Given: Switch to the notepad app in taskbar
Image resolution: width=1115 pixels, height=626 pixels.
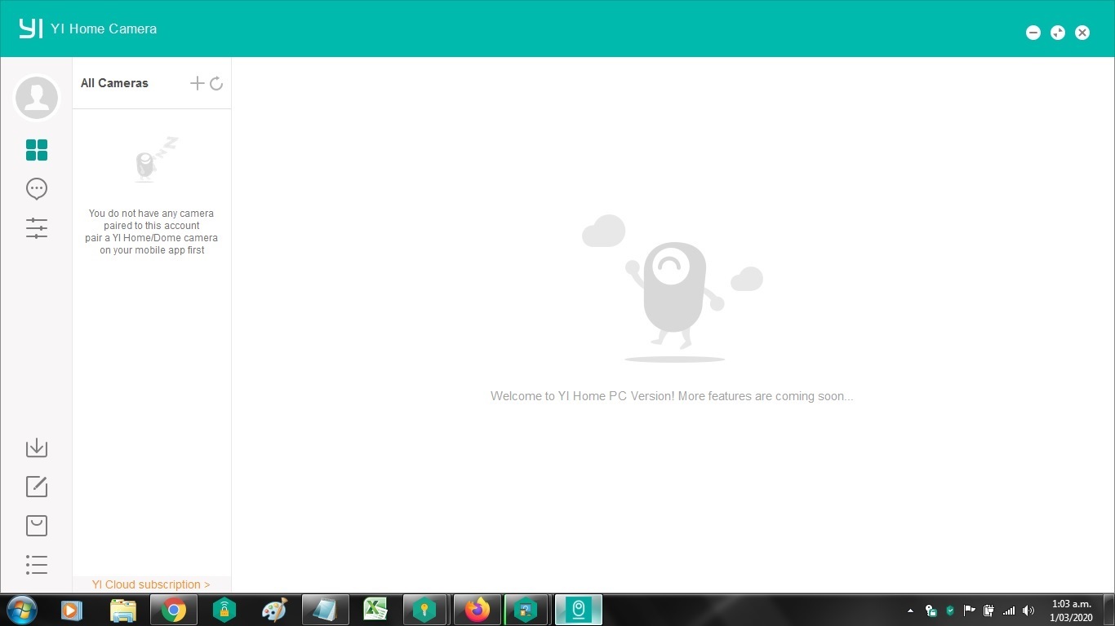Looking at the screenshot, I should 325,610.
